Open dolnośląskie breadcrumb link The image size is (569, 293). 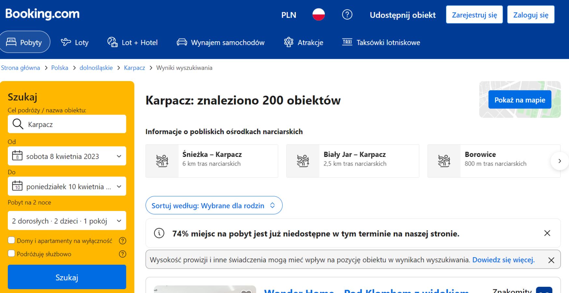click(x=96, y=68)
